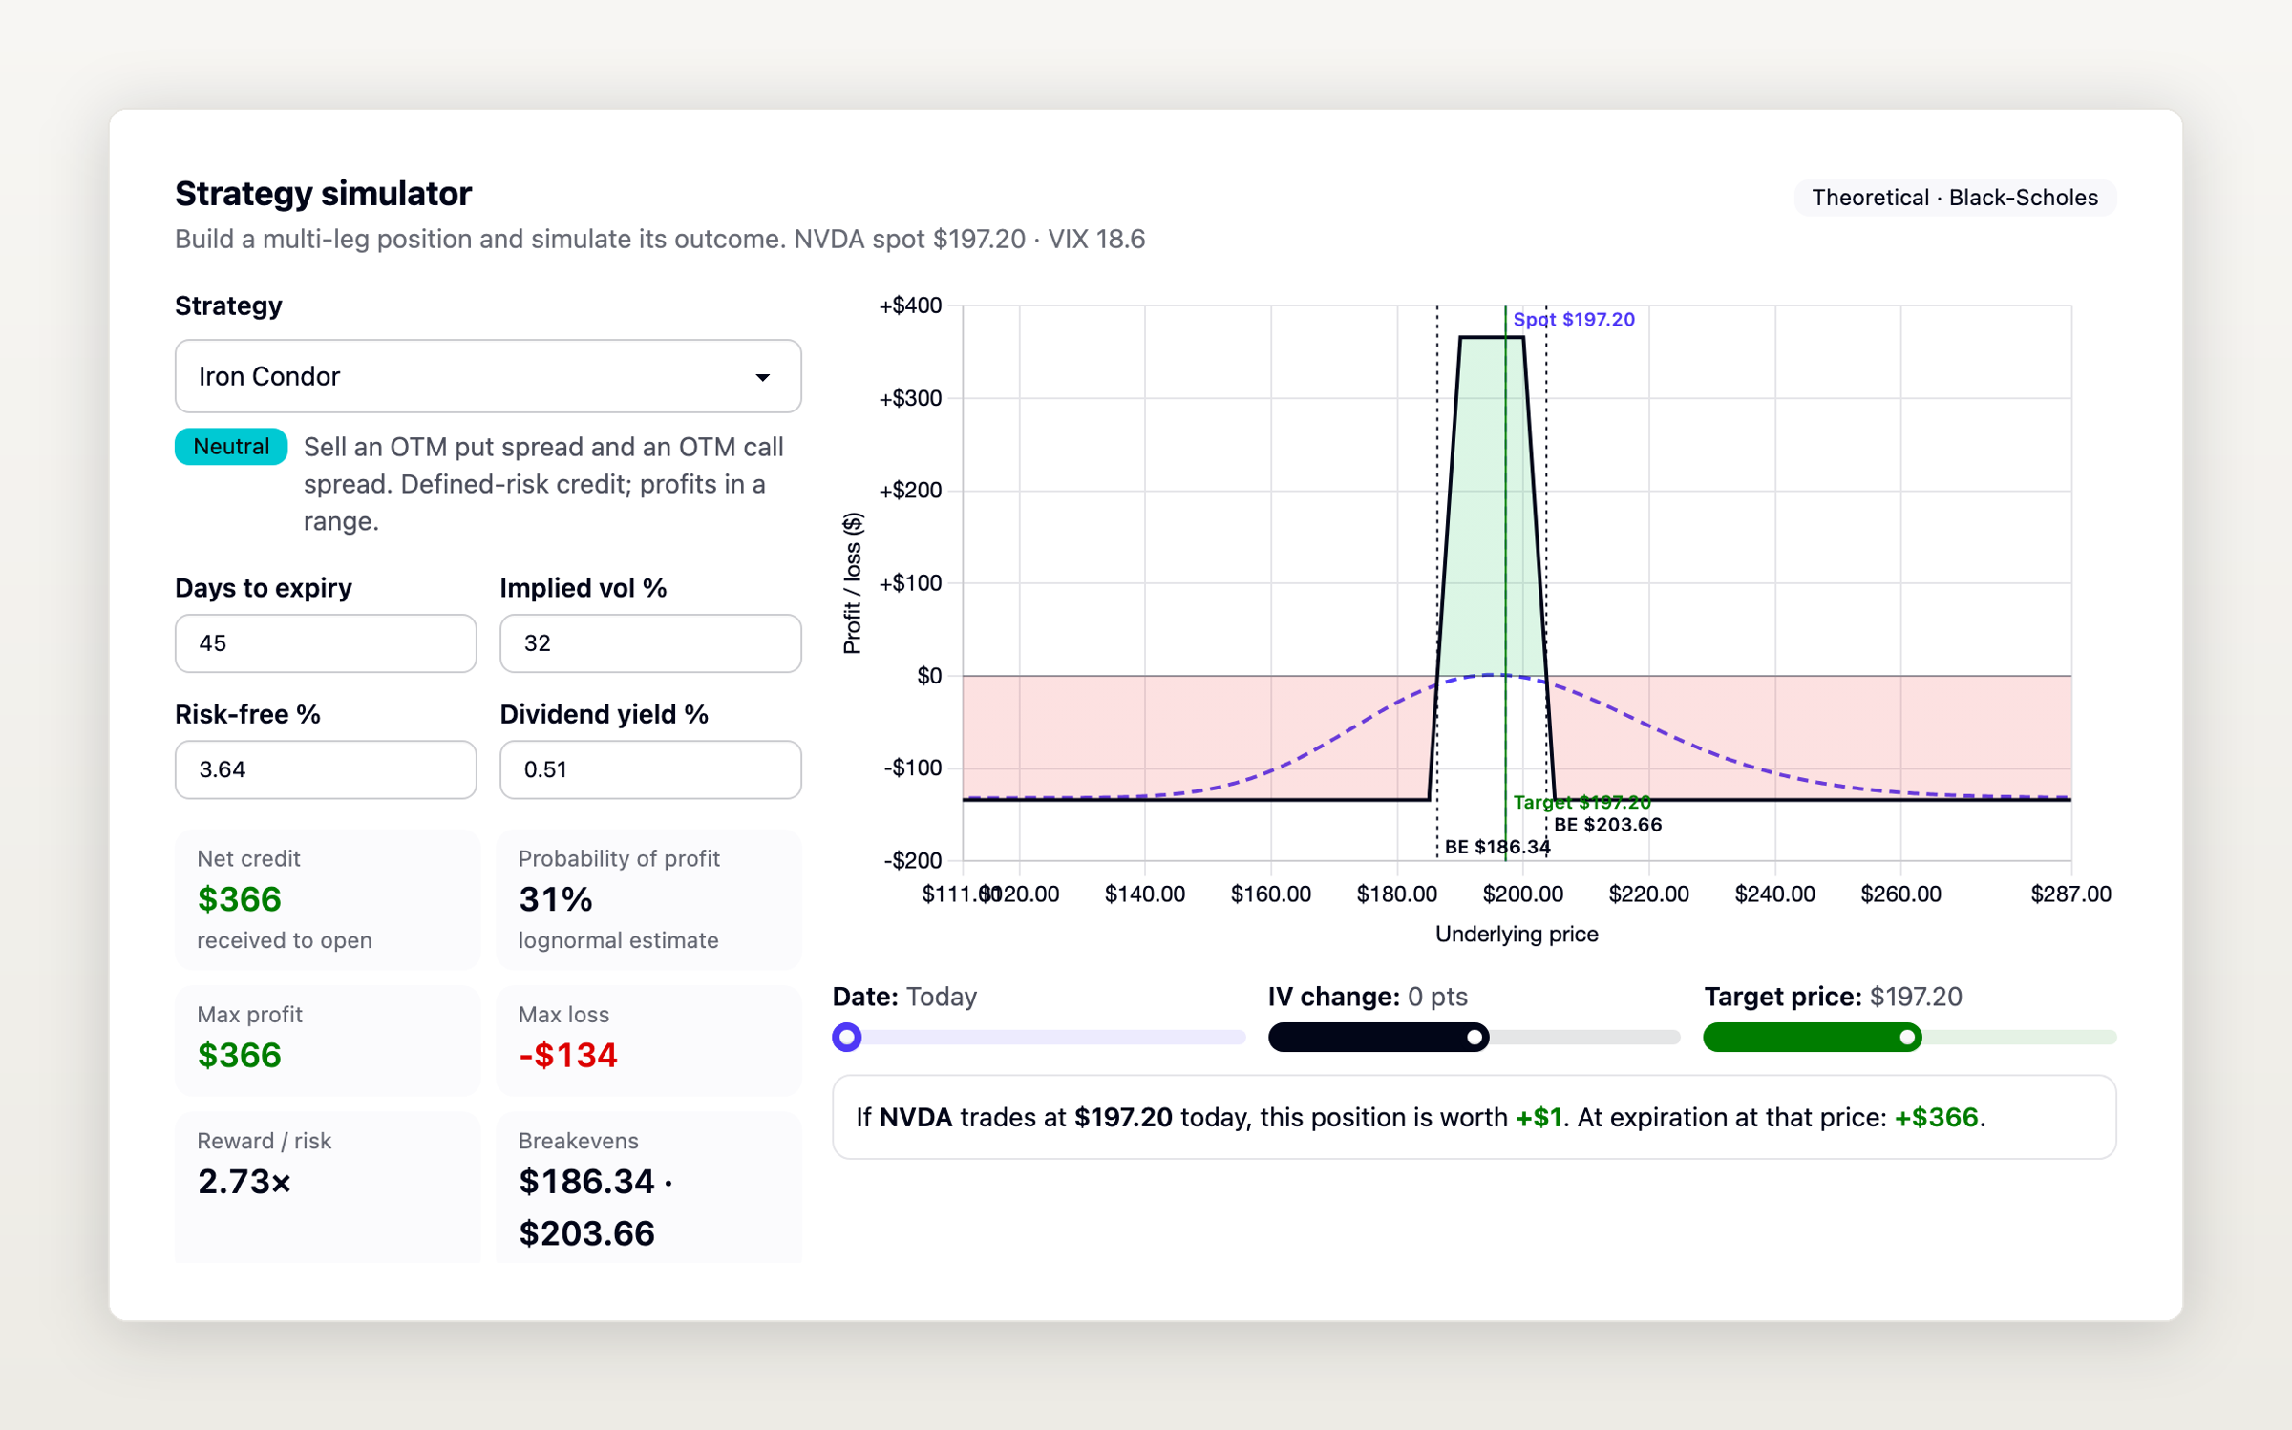The width and height of the screenshot is (2292, 1430).
Task: Click the Date: Today label
Action: [x=904, y=997]
